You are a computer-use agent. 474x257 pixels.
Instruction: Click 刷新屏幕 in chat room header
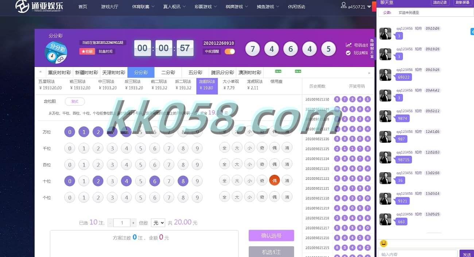(463, 3)
